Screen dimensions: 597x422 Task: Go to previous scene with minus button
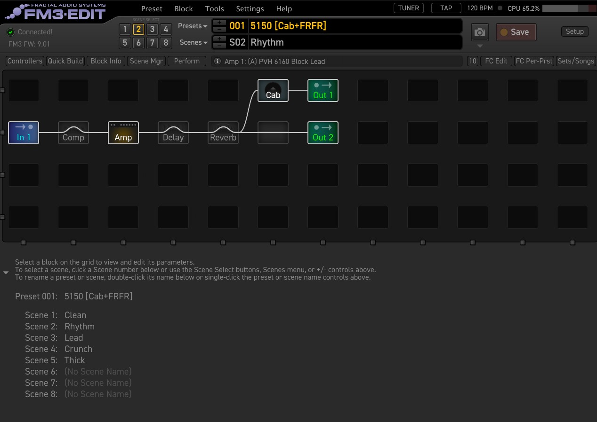tap(219, 46)
